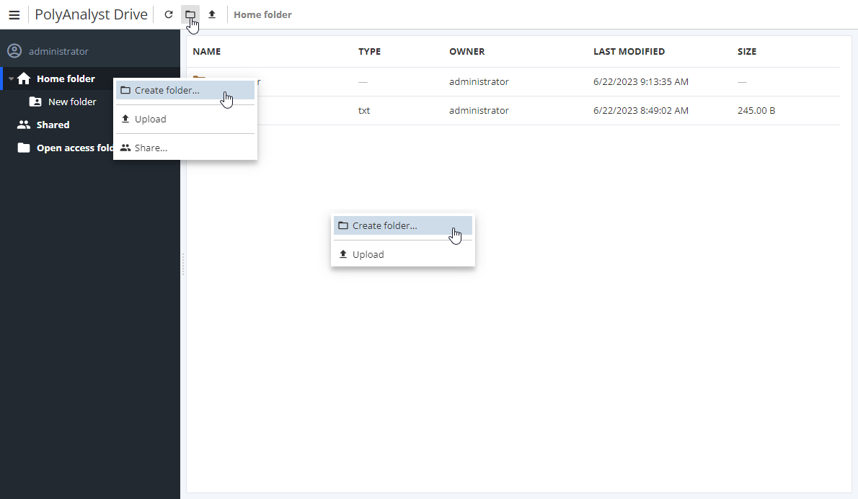
Task: Open the Home folder breadcrumb link
Action: pos(262,14)
